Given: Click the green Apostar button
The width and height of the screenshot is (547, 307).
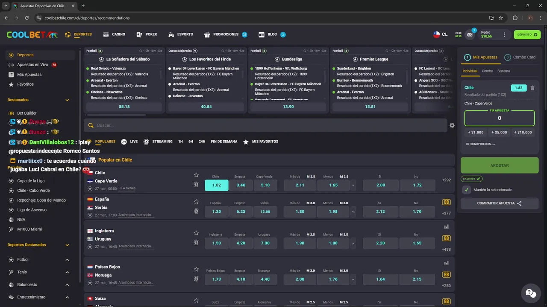Looking at the screenshot, I should click(500, 165).
